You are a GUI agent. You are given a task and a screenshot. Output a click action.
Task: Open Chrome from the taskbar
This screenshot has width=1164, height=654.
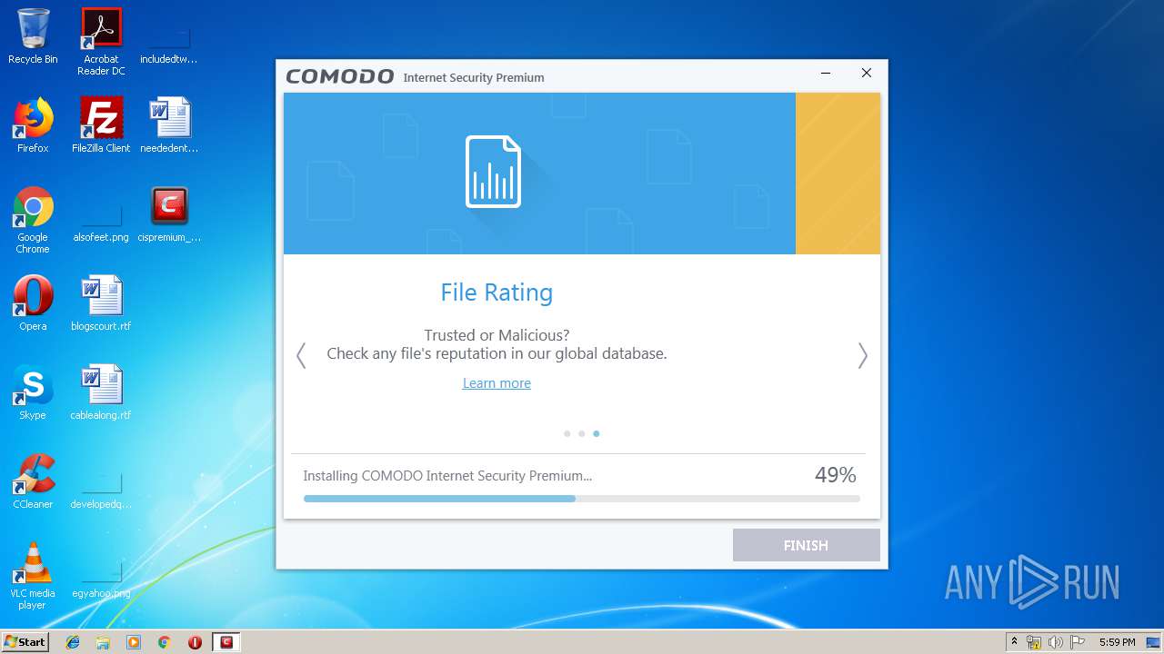click(x=164, y=642)
